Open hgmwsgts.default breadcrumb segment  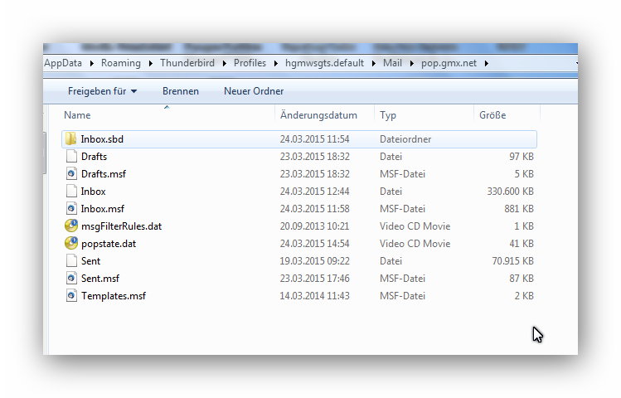coord(324,63)
